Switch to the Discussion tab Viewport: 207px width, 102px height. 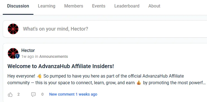tap(18, 6)
